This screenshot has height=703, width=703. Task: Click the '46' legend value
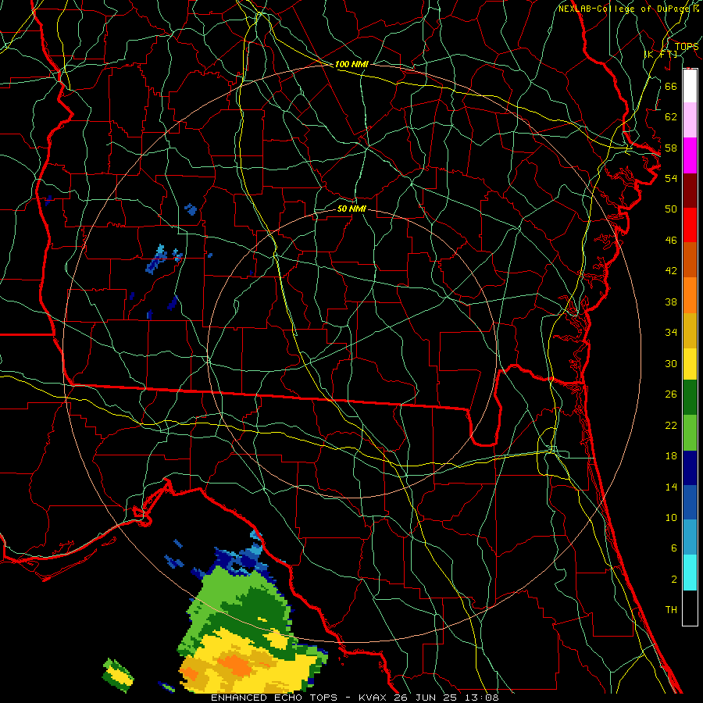coord(671,241)
